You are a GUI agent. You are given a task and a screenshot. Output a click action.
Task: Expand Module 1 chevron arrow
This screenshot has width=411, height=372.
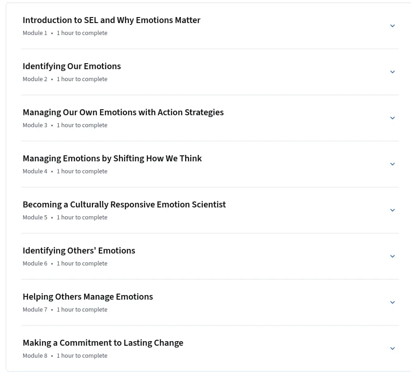(x=393, y=26)
